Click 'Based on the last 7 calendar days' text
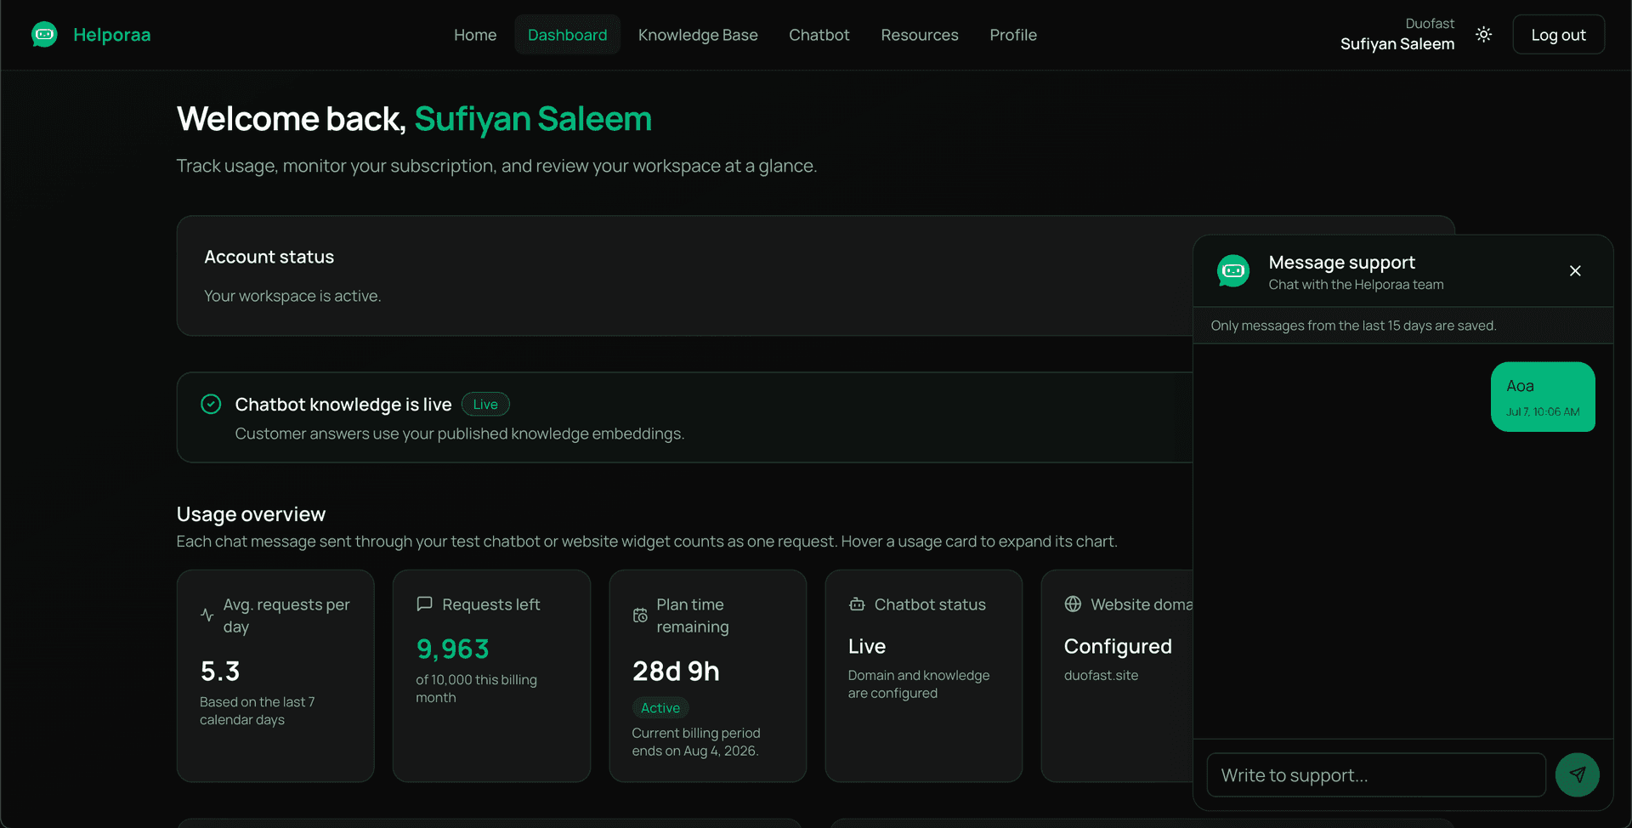Image resolution: width=1632 pixels, height=828 pixels. tap(258, 711)
